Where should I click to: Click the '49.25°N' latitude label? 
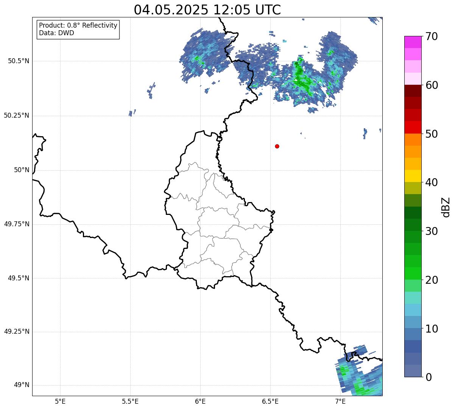click(17, 331)
